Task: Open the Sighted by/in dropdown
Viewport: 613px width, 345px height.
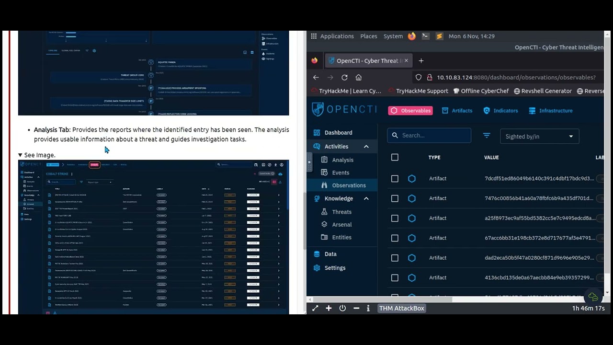Action: click(539, 136)
